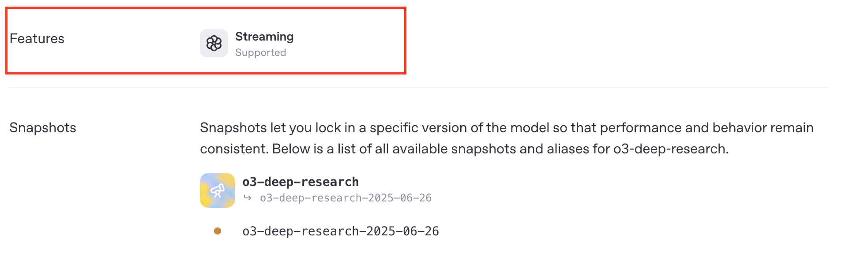Click the gray o3-deep-research-2025-06-26 alias target

346,198
